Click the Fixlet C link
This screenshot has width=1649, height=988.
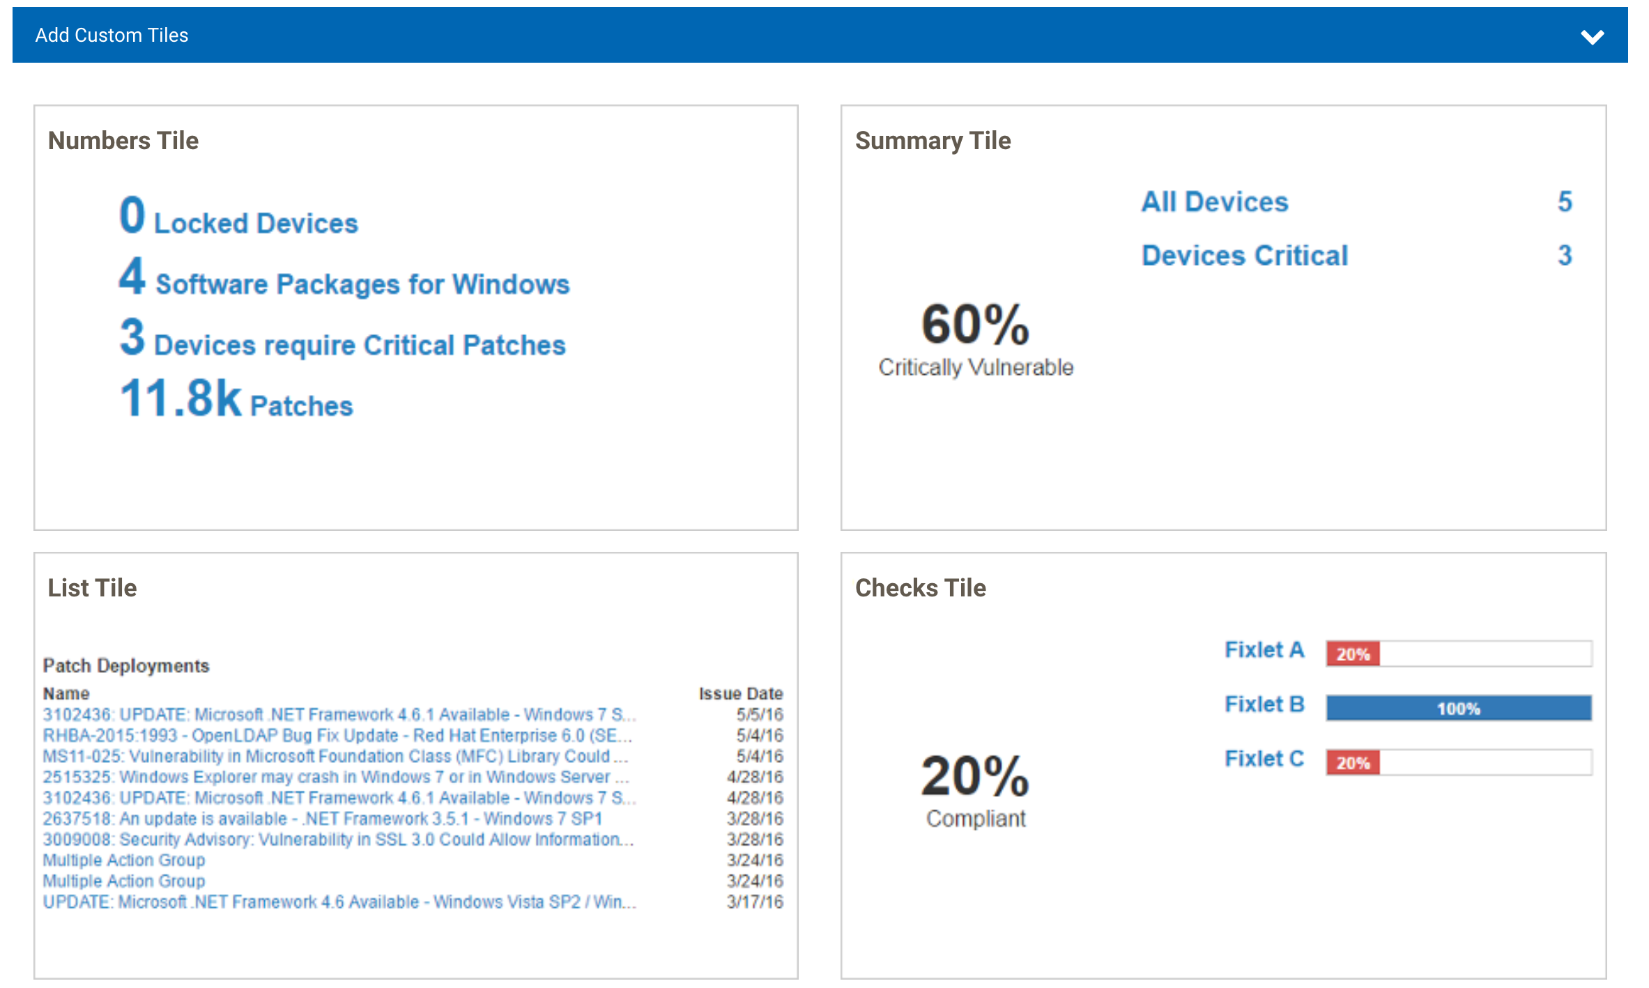point(1264,759)
